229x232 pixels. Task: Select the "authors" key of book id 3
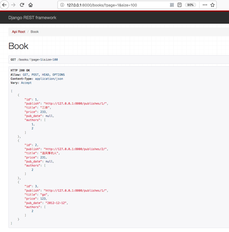32,207
